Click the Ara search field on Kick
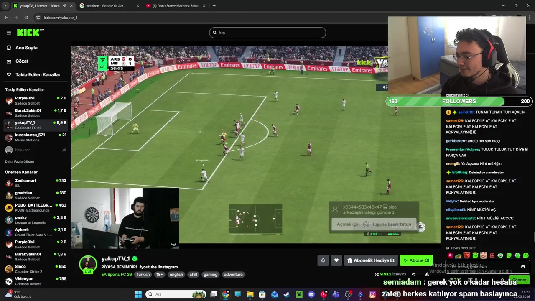The image size is (535, 301). (x=267, y=33)
